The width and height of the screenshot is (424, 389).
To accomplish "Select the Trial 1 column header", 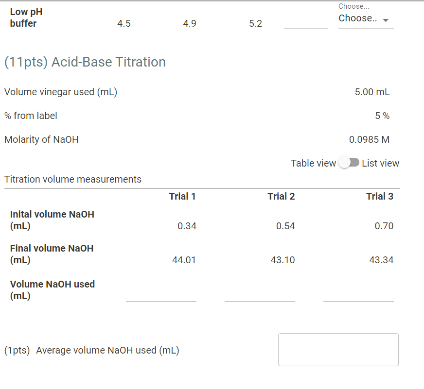I will click(x=182, y=196).
